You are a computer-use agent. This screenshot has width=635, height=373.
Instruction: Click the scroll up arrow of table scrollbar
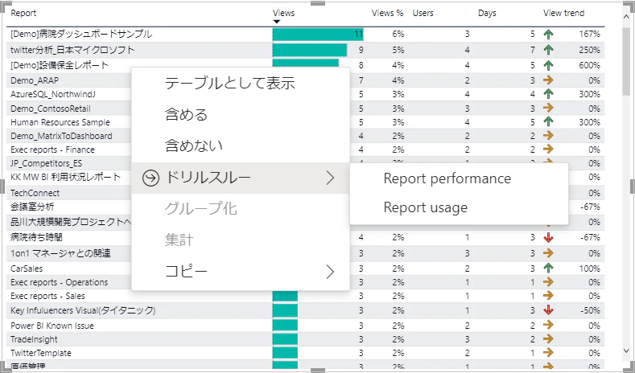(626, 16)
